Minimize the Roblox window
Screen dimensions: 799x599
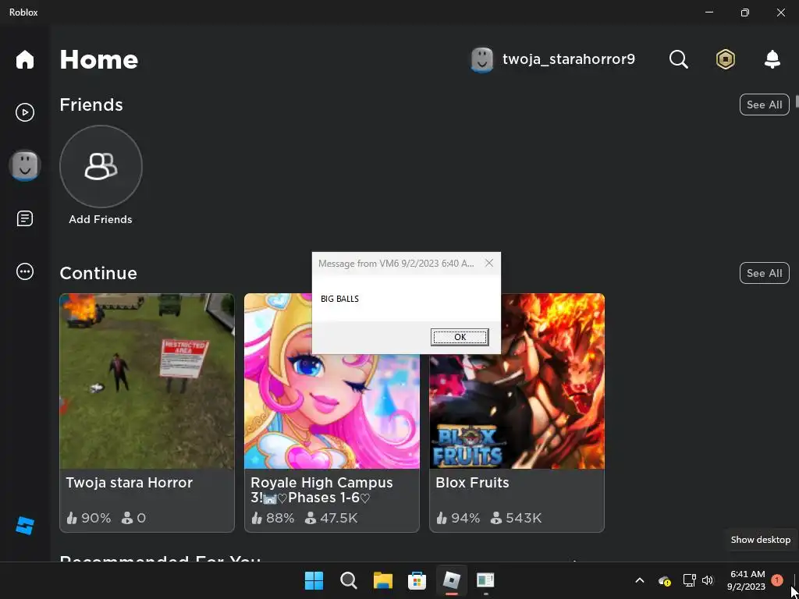point(708,12)
